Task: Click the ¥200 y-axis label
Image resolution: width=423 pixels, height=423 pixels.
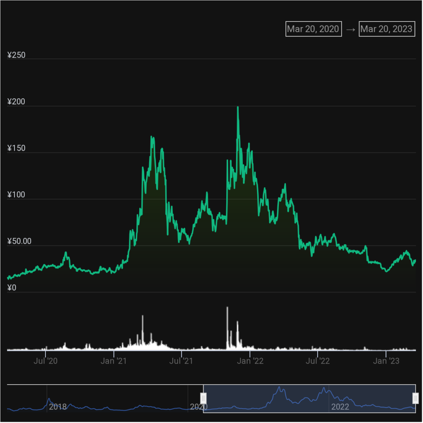Action: 16,102
